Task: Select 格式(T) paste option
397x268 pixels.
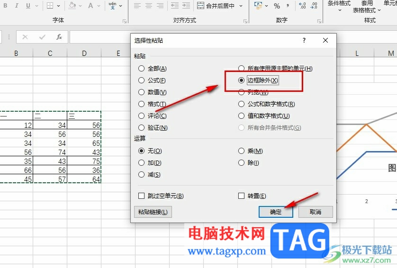Action: 152,104
